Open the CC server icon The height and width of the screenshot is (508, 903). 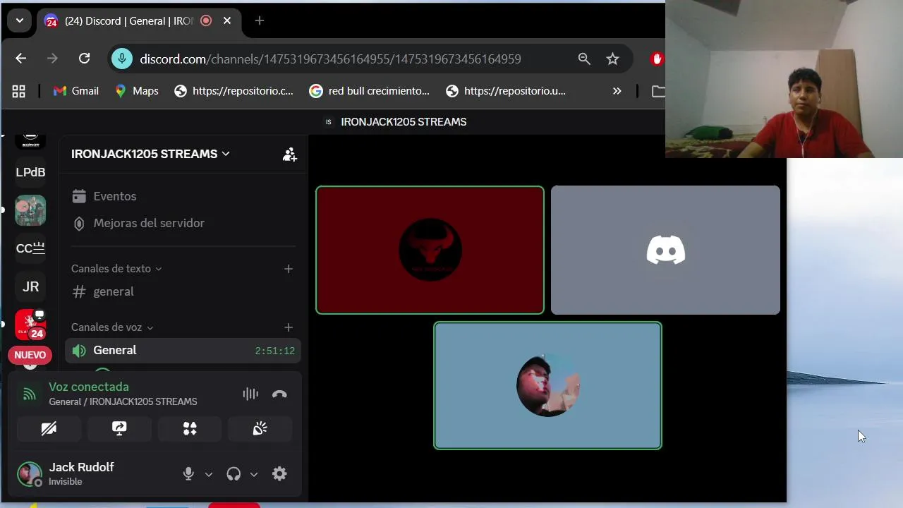point(30,248)
